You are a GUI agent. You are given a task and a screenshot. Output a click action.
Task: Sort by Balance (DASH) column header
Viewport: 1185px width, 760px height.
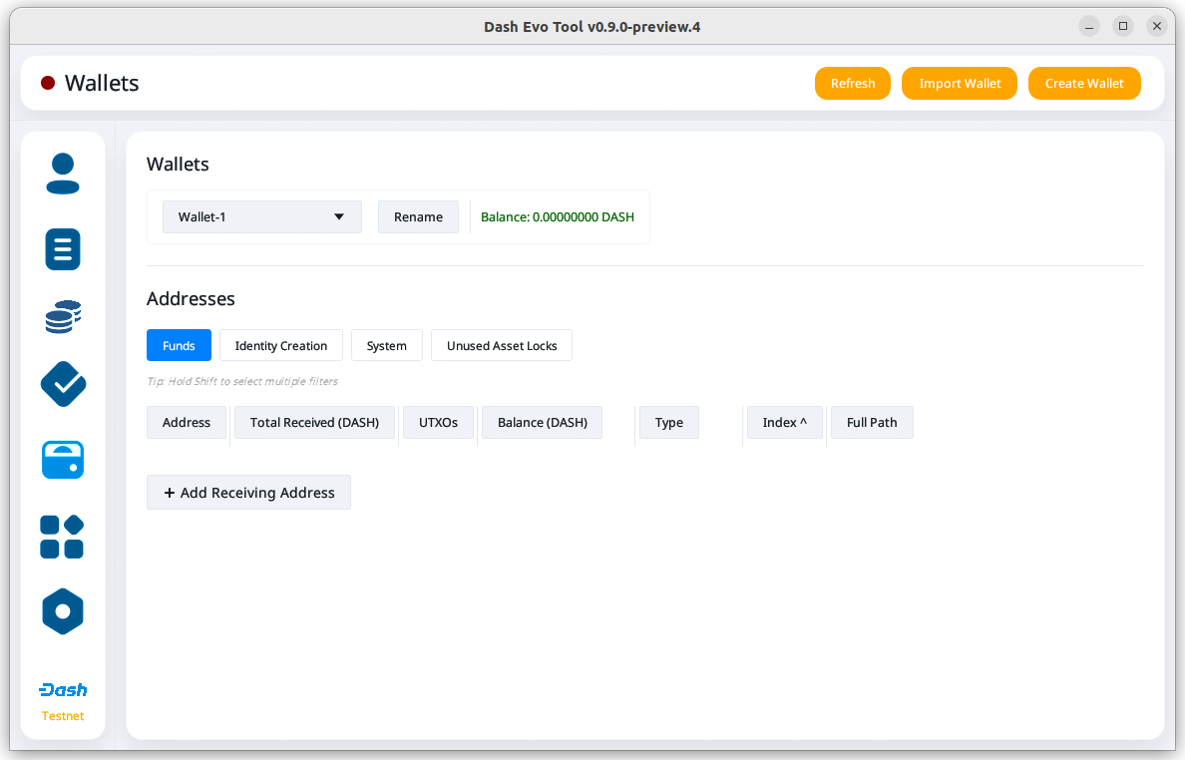(x=543, y=422)
